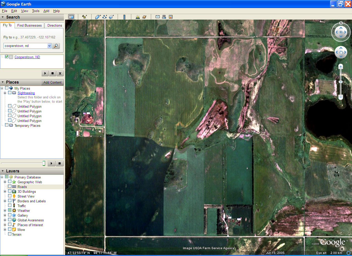Click the Add Polygon toolbar icon
Viewport: 352px width, 256px height.
[98, 17]
